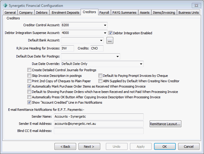Screen dimensions: 204x154
Task: Open the Debtors tab
Action: (x=42, y=13)
